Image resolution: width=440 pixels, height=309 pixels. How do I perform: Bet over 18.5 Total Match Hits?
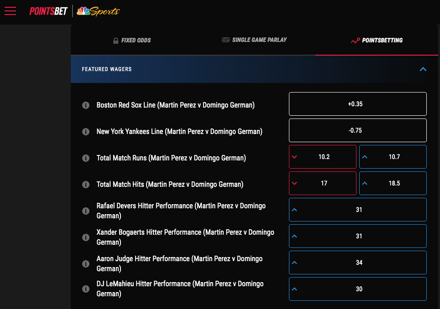(393, 183)
